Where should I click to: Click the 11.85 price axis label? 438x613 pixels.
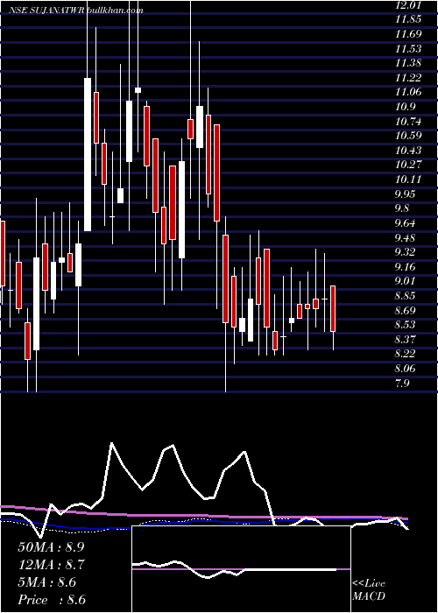click(408, 19)
